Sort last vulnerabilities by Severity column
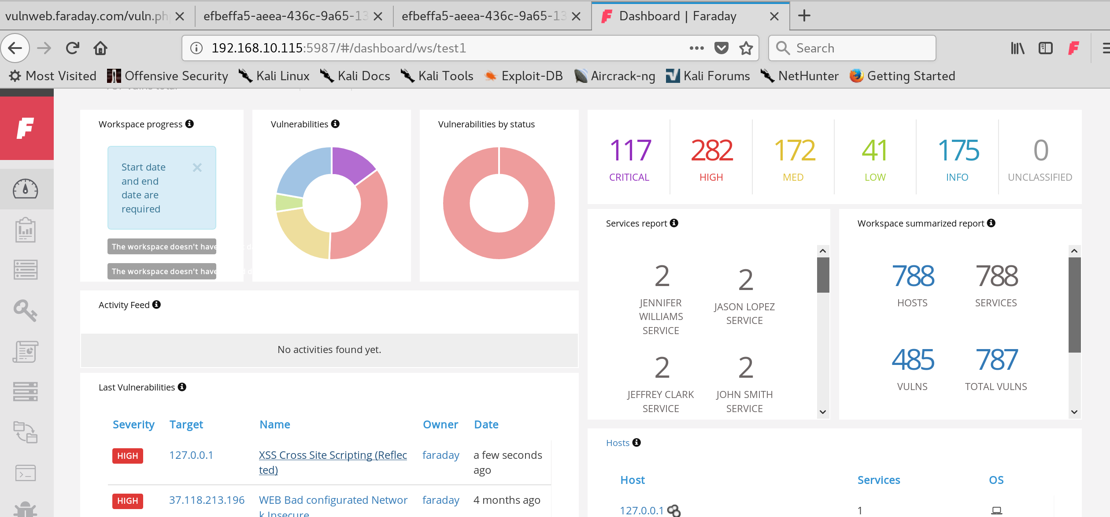 click(133, 424)
